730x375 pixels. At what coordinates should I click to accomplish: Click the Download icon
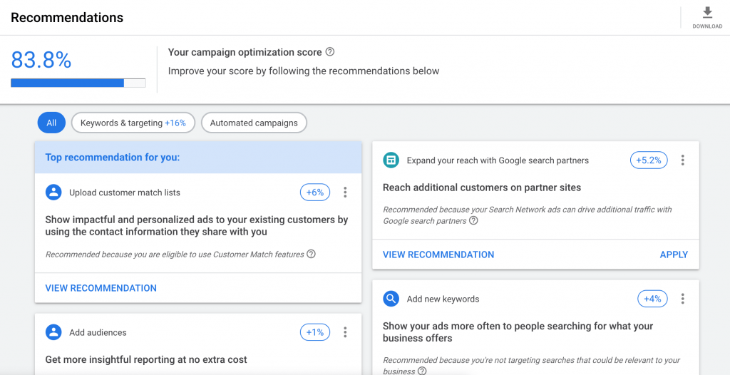707,13
